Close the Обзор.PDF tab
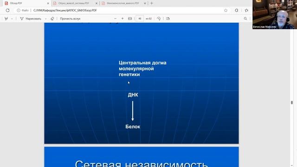Screen dimensions: 297x167 pos(48,3)
